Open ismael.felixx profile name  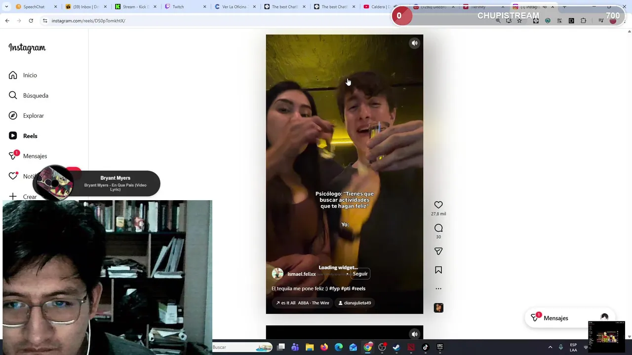point(302,274)
